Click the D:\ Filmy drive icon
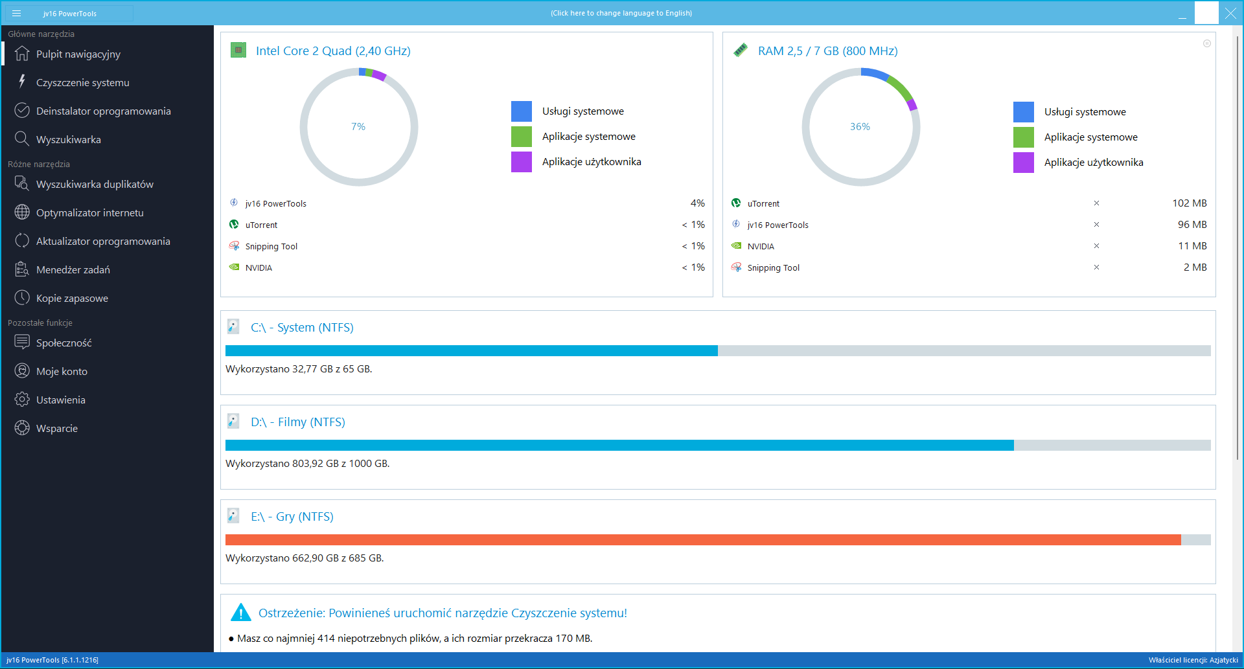This screenshot has width=1244, height=669. [233, 421]
